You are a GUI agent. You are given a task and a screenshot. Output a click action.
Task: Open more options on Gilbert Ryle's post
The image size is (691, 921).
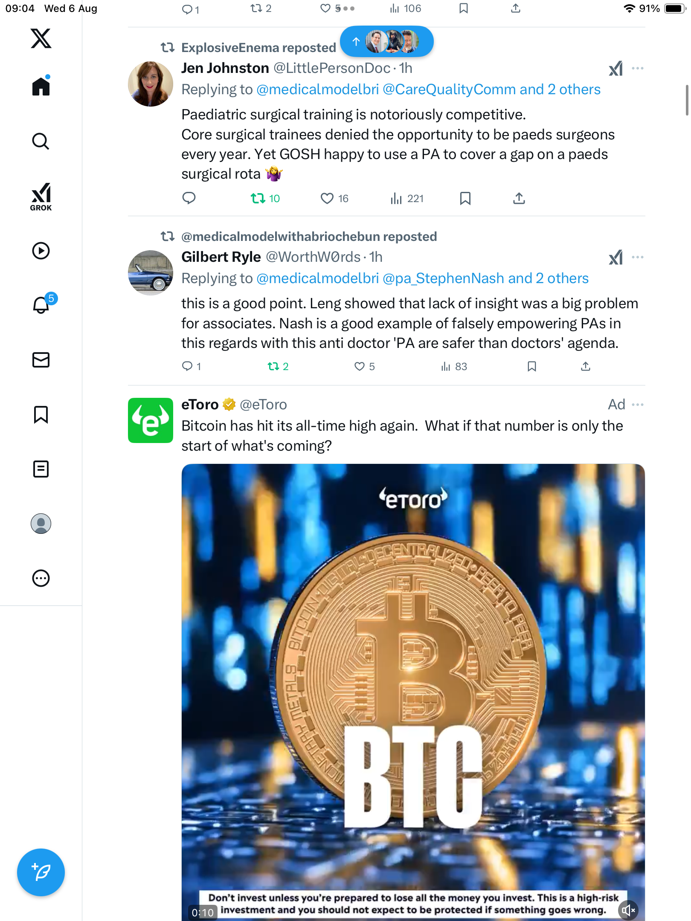637,257
